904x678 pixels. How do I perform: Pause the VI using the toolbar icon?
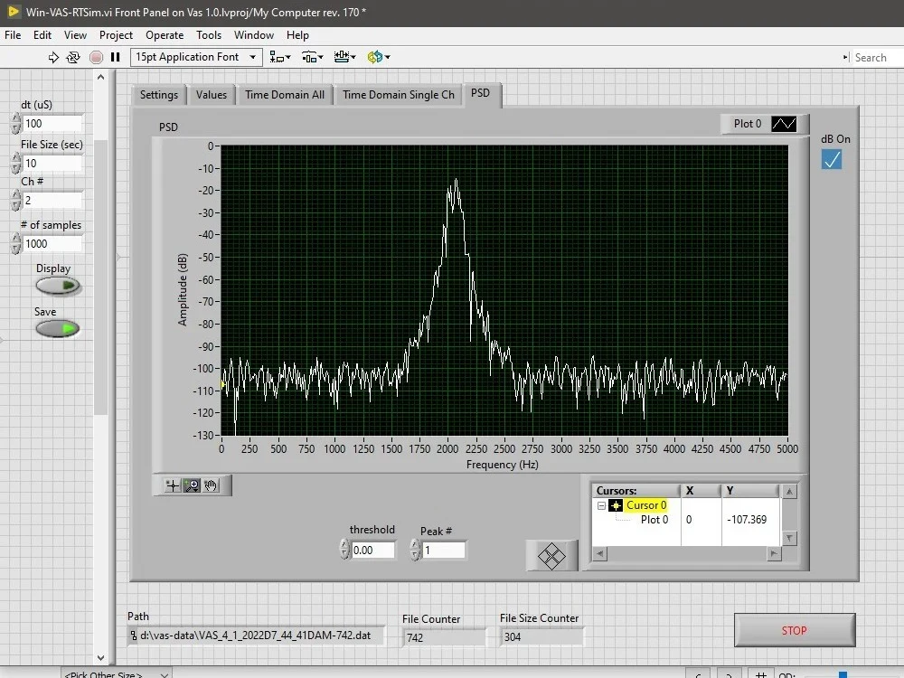coord(115,57)
